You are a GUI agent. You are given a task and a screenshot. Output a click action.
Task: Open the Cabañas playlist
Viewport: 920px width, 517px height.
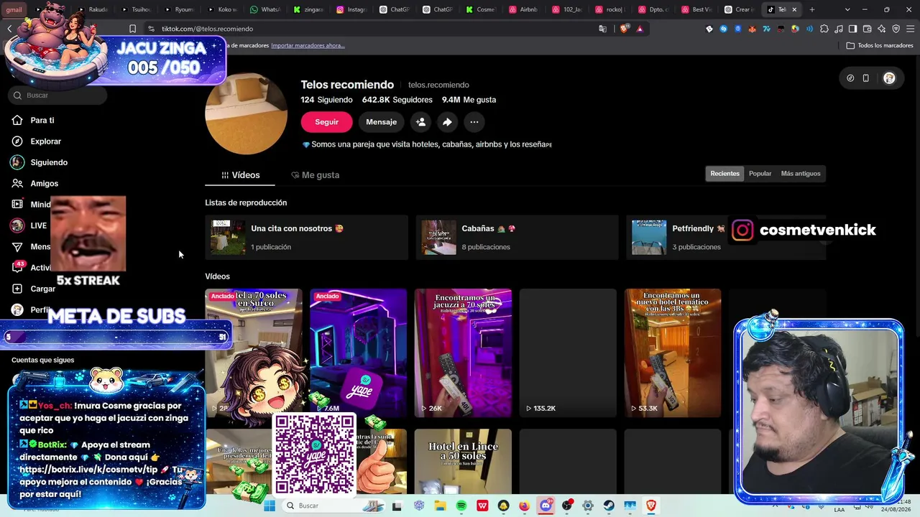click(517, 238)
